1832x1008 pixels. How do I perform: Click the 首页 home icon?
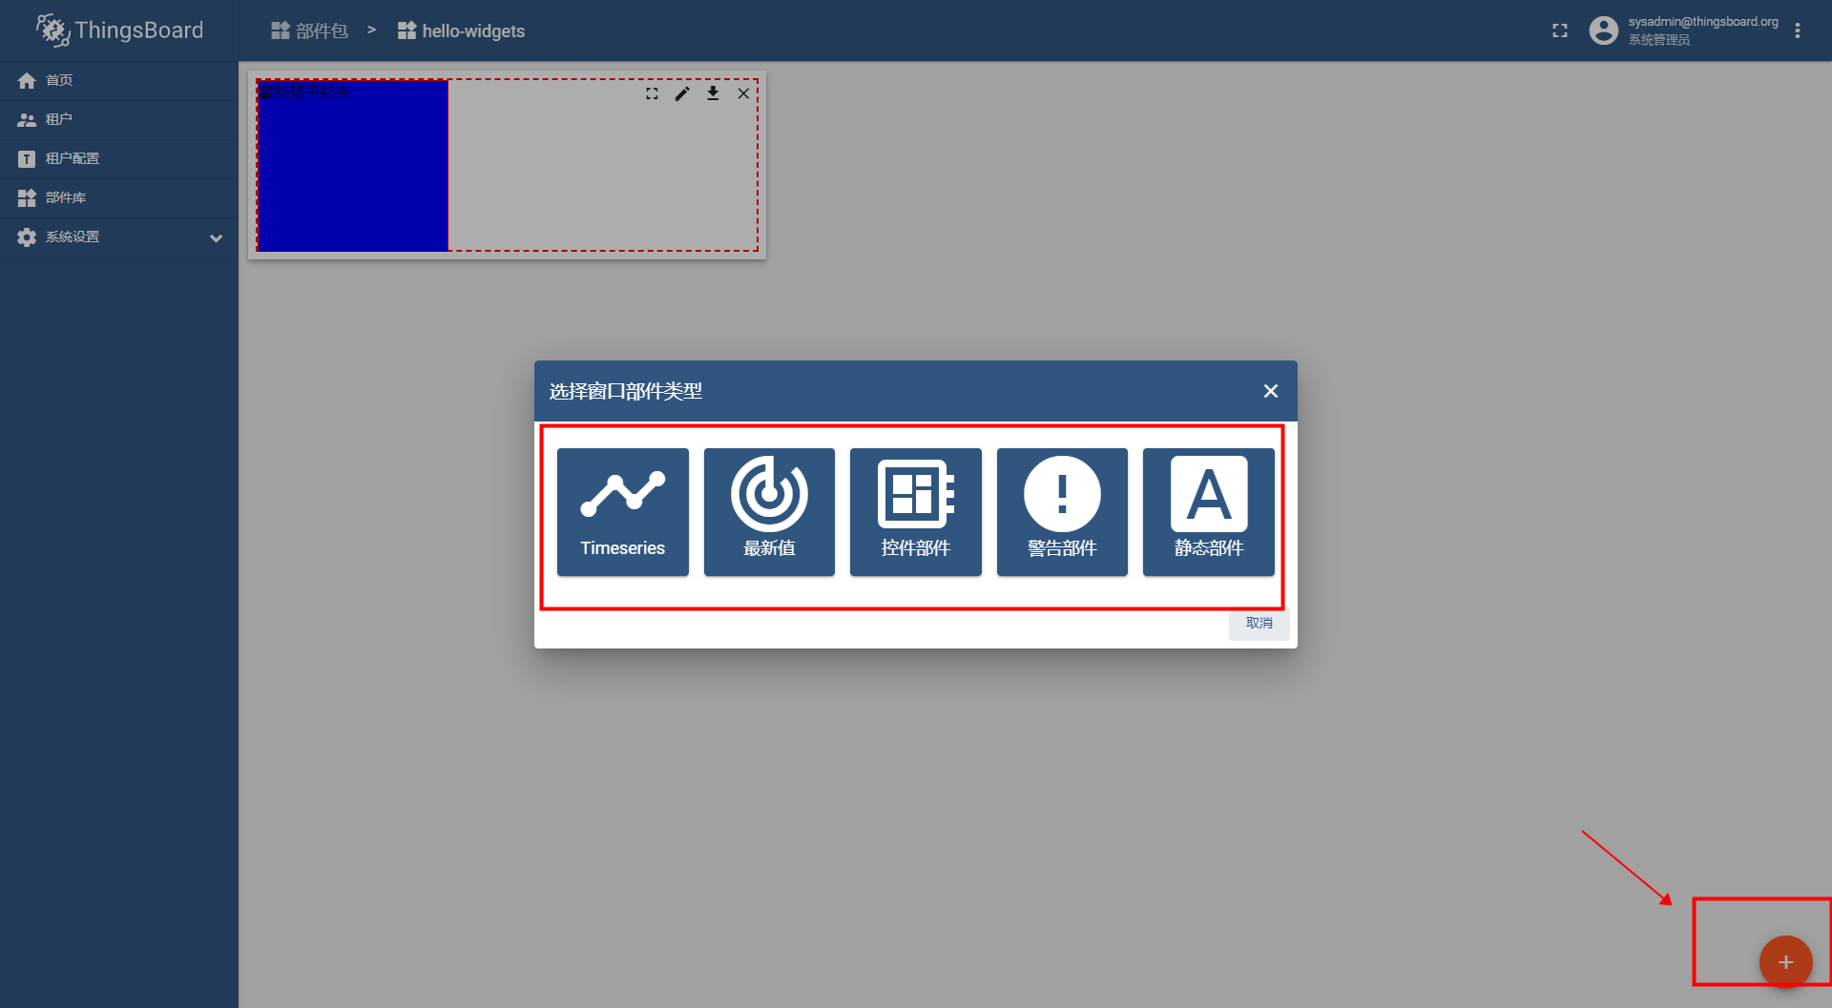click(27, 81)
